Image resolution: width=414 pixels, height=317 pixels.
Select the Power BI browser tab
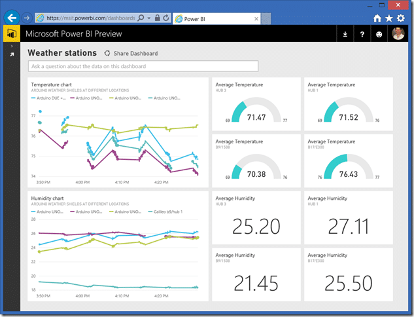pos(216,19)
